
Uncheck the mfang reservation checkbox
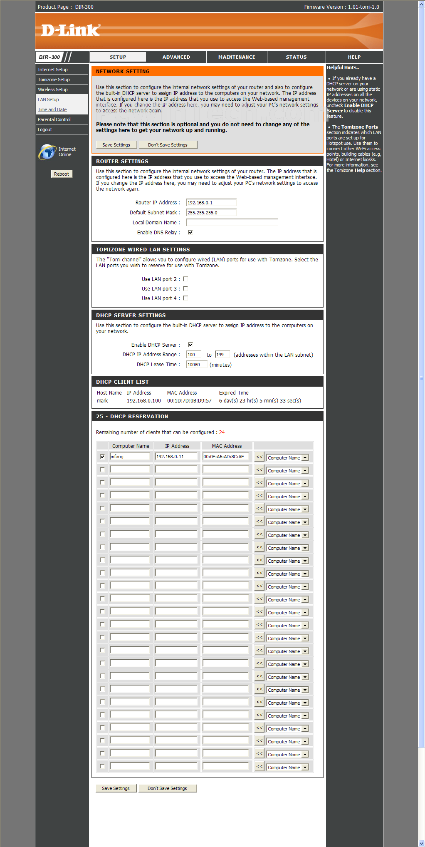point(102,457)
